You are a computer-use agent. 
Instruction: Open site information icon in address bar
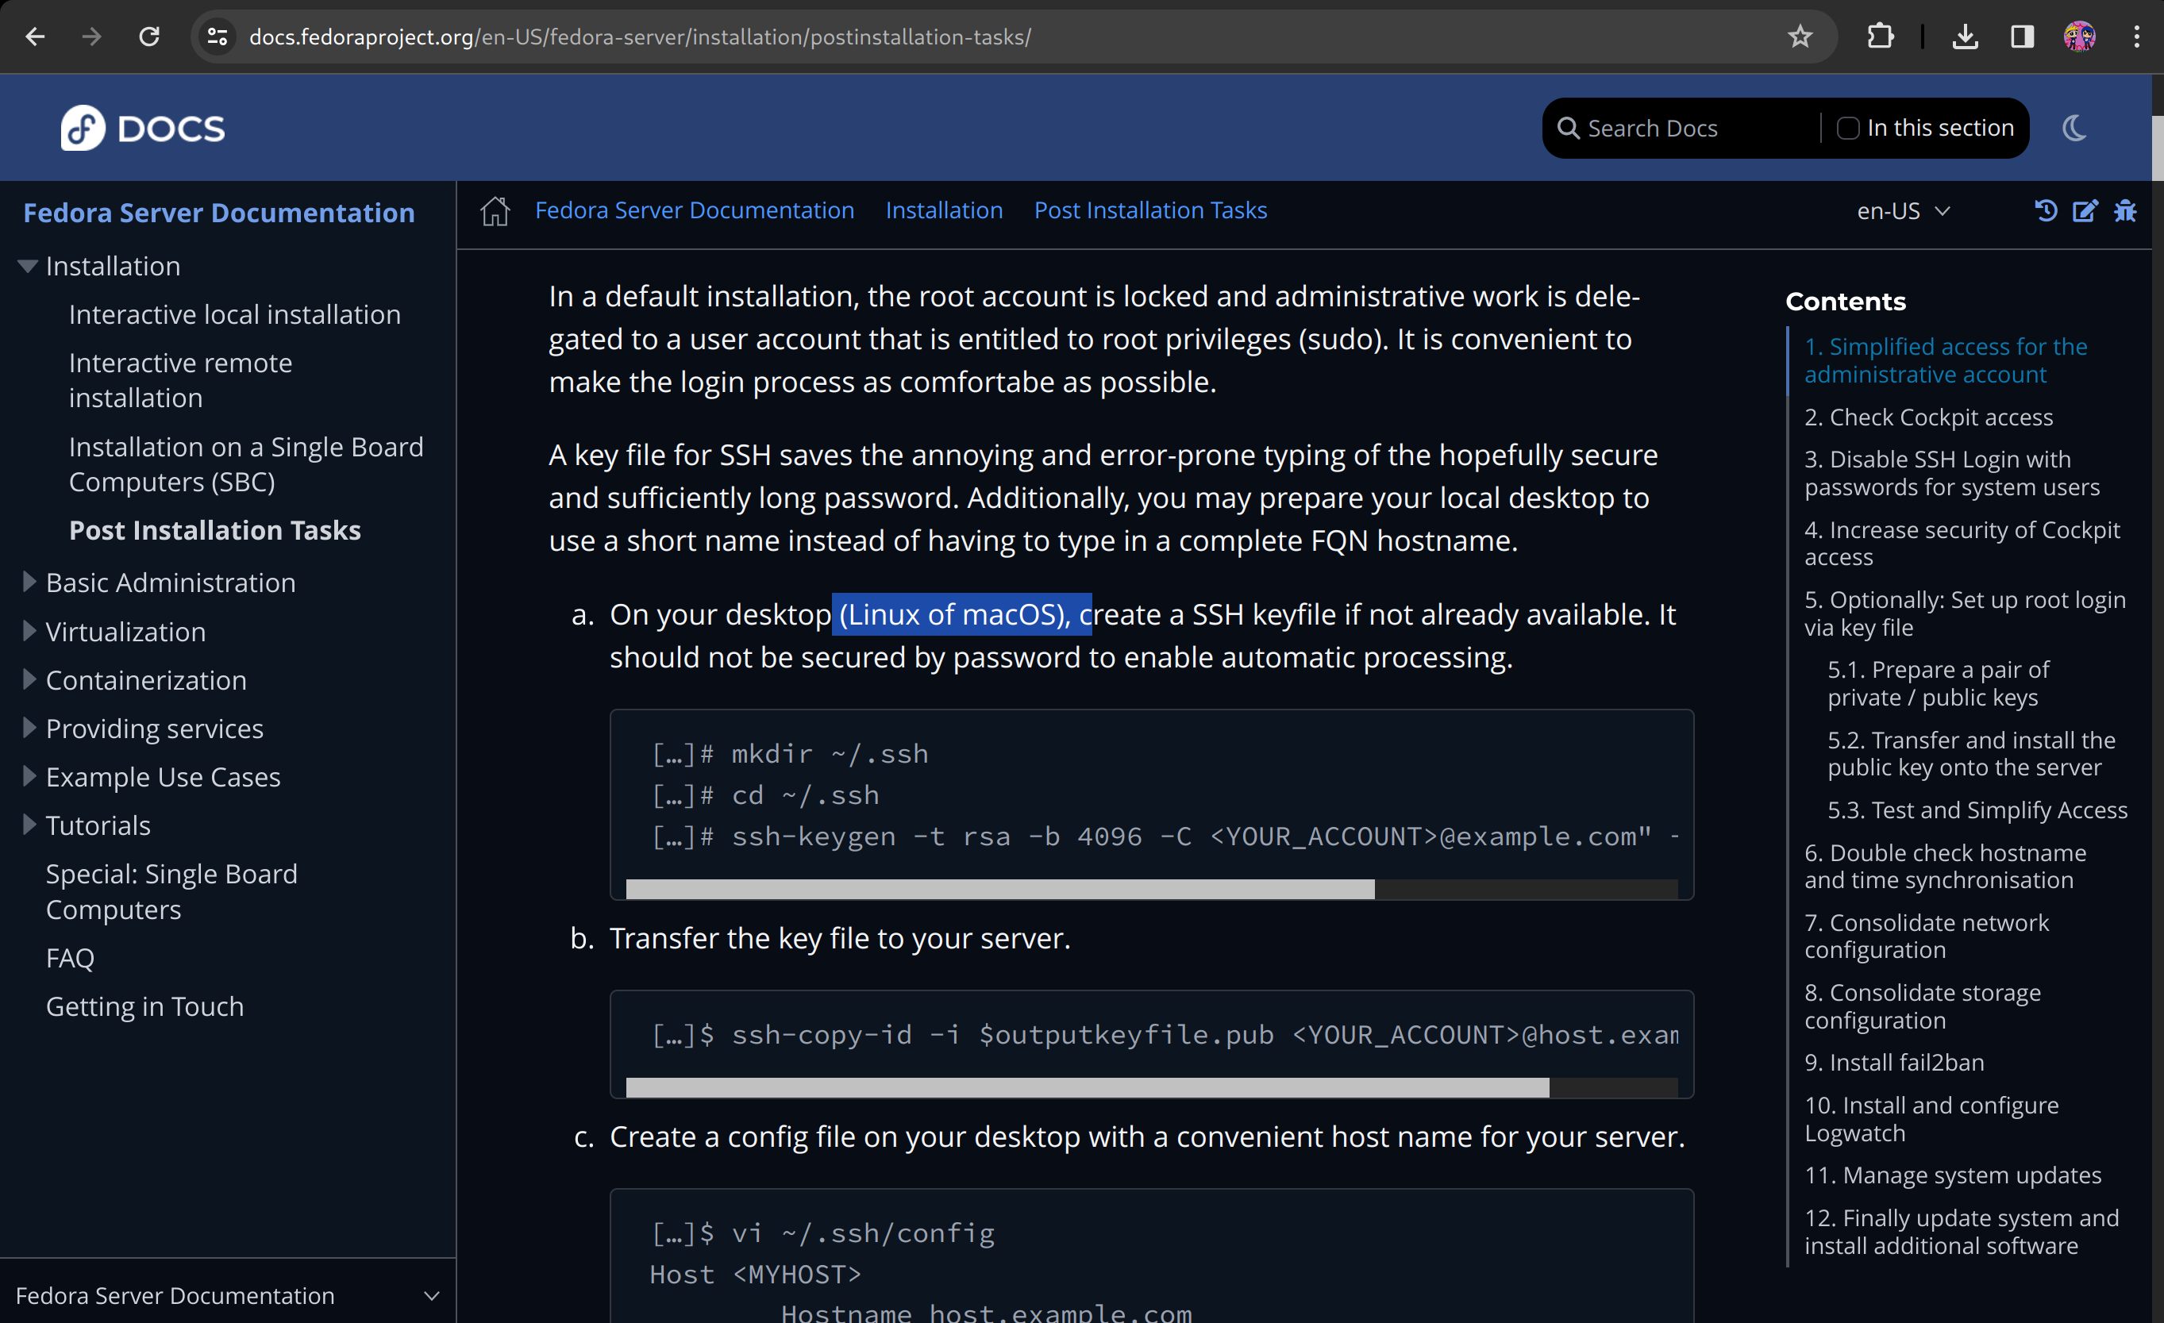coord(217,37)
